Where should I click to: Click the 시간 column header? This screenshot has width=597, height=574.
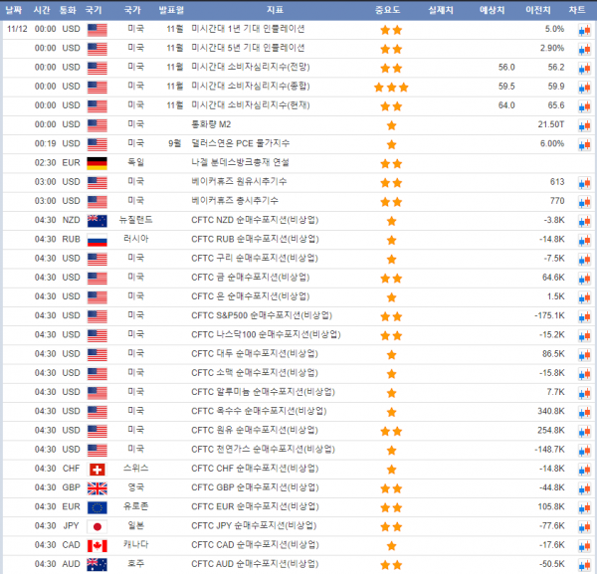click(42, 10)
